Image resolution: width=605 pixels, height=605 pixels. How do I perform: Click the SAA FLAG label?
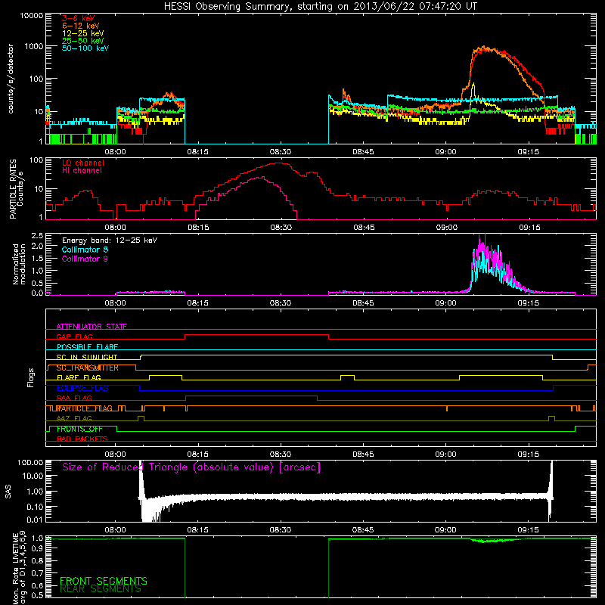[x=74, y=398]
